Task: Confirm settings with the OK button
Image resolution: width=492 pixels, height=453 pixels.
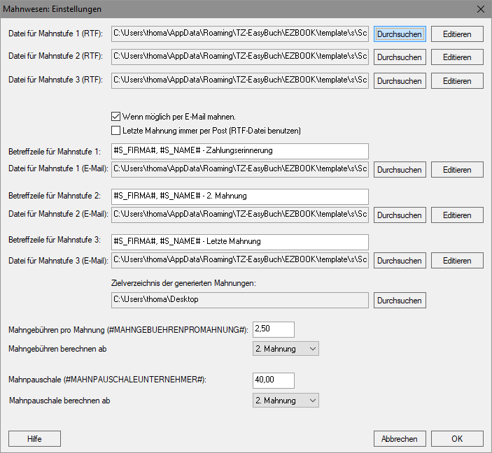Action: click(457, 438)
